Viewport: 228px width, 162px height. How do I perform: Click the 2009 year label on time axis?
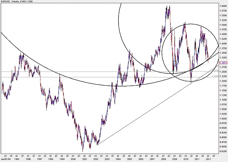pyautogui.click(x=174, y=159)
